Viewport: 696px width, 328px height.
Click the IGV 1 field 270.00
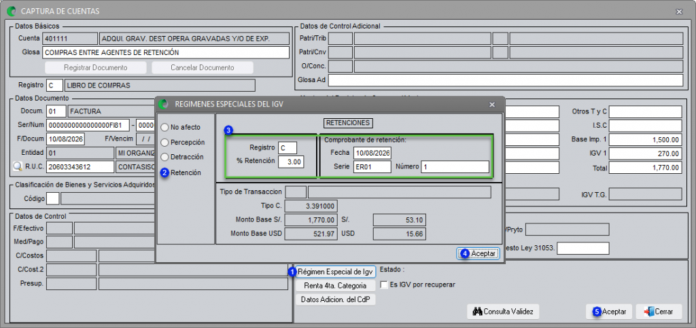[646, 153]
